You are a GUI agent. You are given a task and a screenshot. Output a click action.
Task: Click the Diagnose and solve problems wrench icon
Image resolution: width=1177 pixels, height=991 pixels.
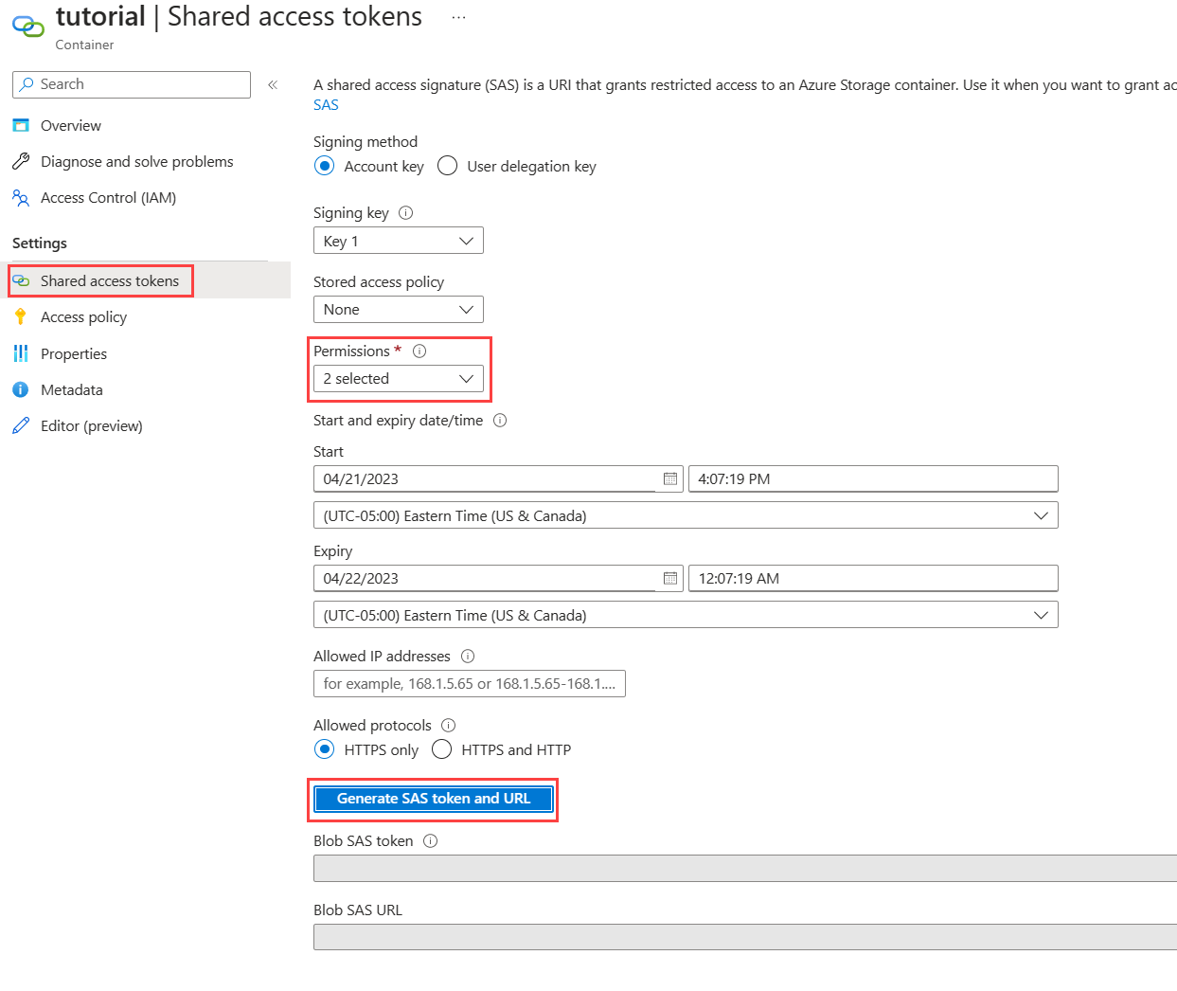pos(21,161)
